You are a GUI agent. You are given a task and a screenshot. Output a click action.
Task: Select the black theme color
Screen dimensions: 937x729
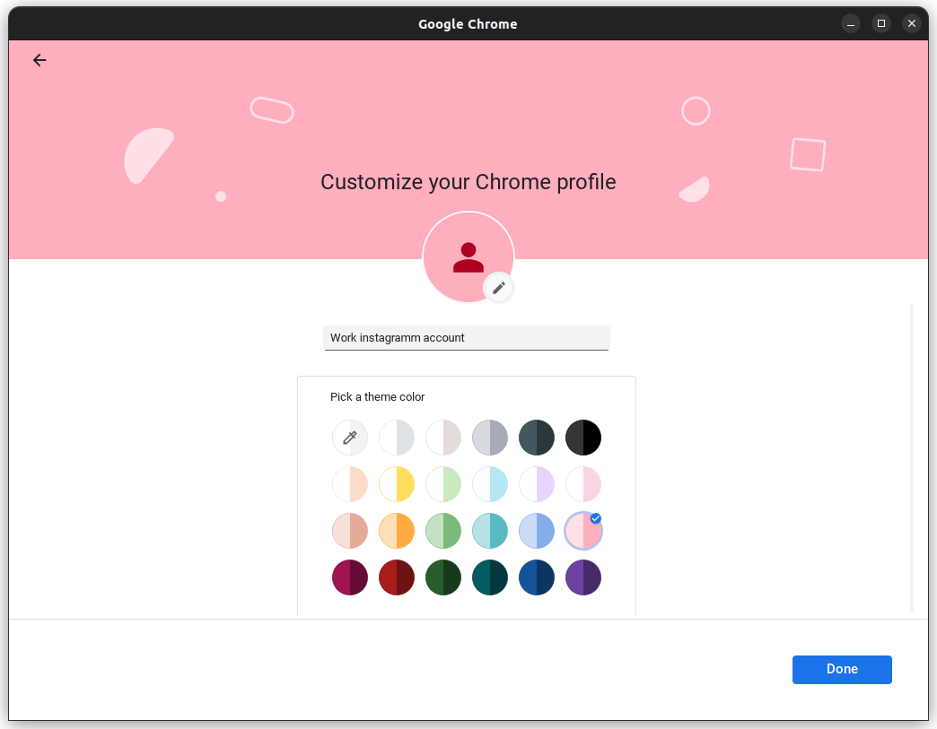(583, 438)
